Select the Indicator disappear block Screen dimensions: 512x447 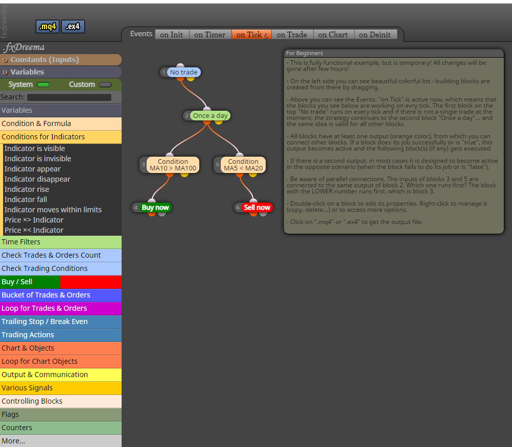point(37,179)
